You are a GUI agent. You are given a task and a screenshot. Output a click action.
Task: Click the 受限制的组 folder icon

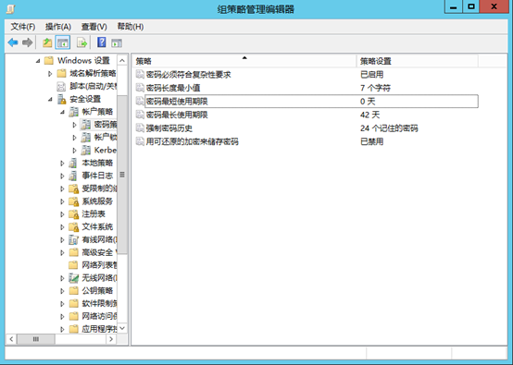(73, 189)
